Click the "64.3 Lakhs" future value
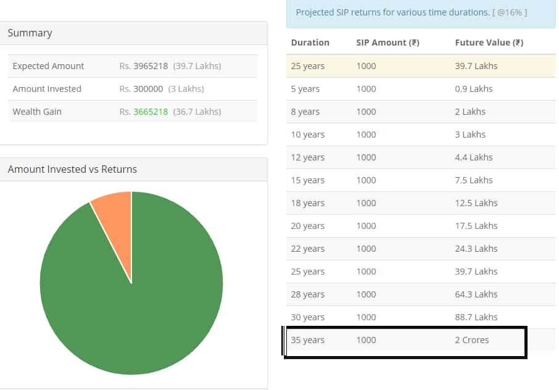559x390 pixels. click(x=476, y=294)
